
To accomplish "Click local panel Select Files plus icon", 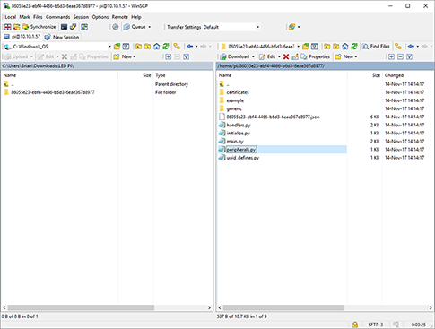I will coord(168,56).
